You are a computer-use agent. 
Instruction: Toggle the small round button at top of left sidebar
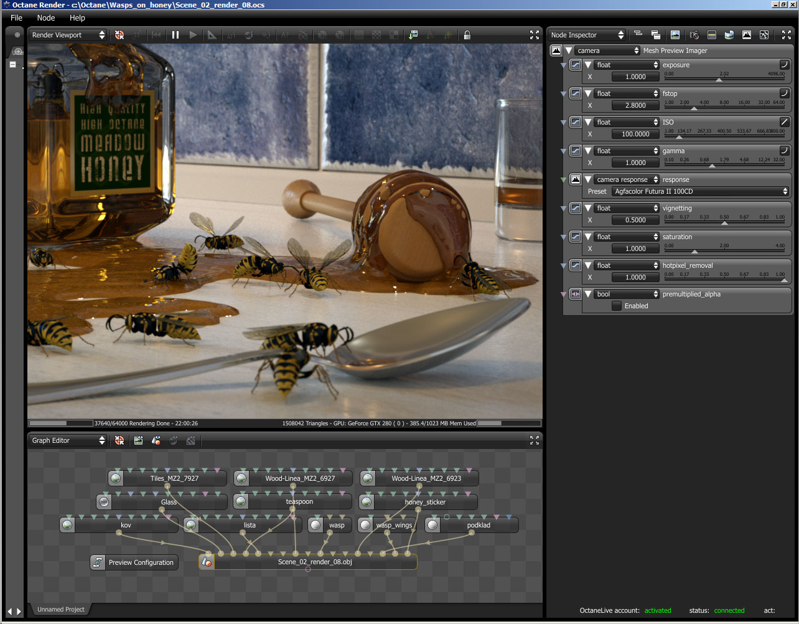point(17,35)
